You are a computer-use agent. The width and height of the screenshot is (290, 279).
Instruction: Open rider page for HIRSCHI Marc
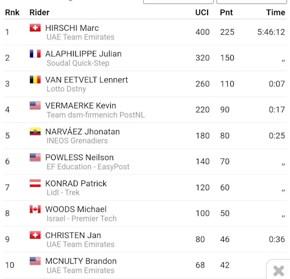(72, 28)
